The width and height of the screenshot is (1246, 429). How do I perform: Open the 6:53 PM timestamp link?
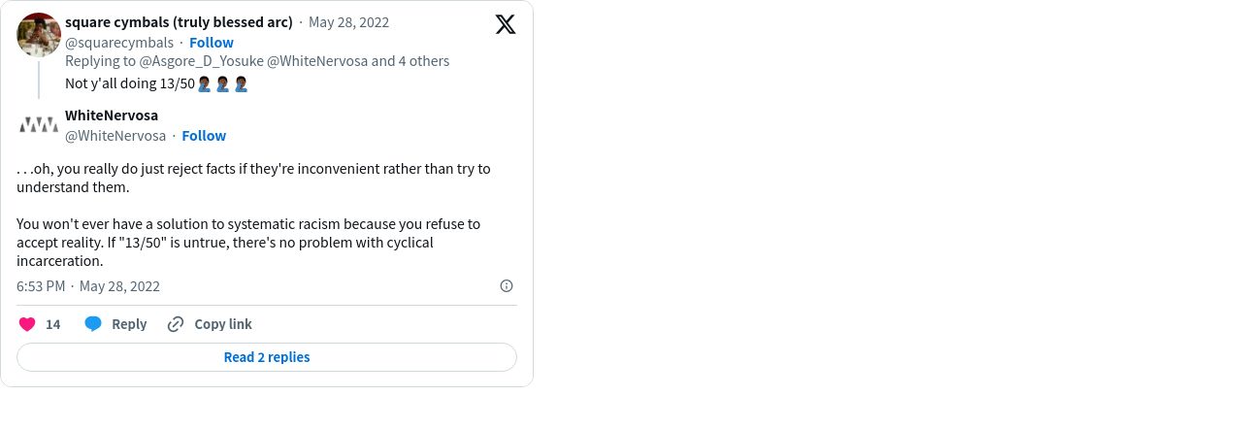click(41, 286)
